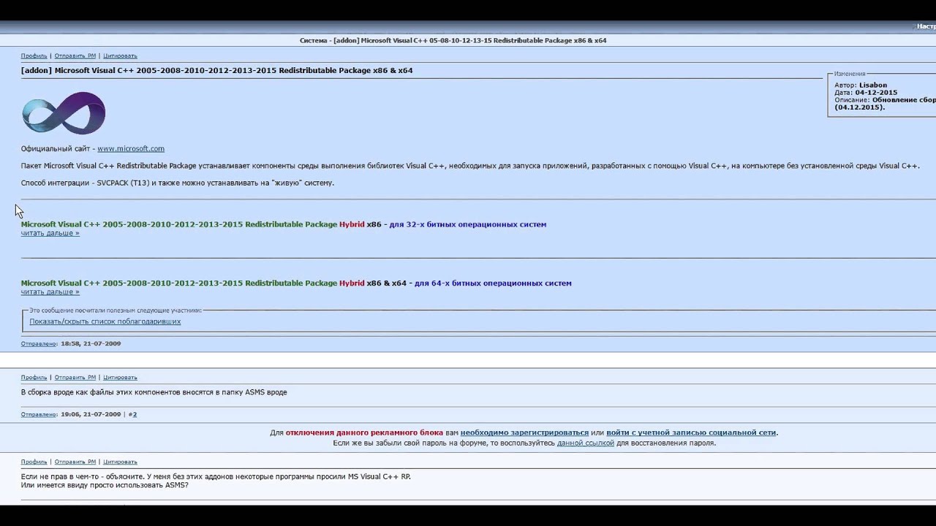Screen dimensions: 936x526
Task: Click the author name Lisabon
Action: click(x=873, y=85)
